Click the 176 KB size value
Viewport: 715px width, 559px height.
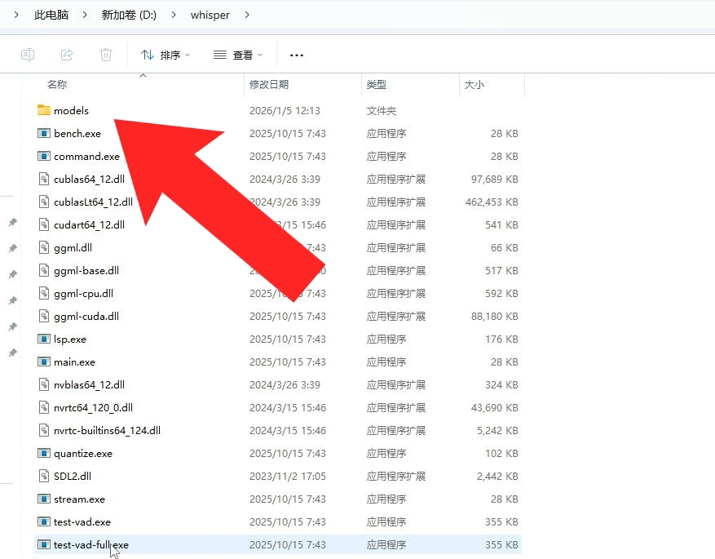(x=501, y=339)
